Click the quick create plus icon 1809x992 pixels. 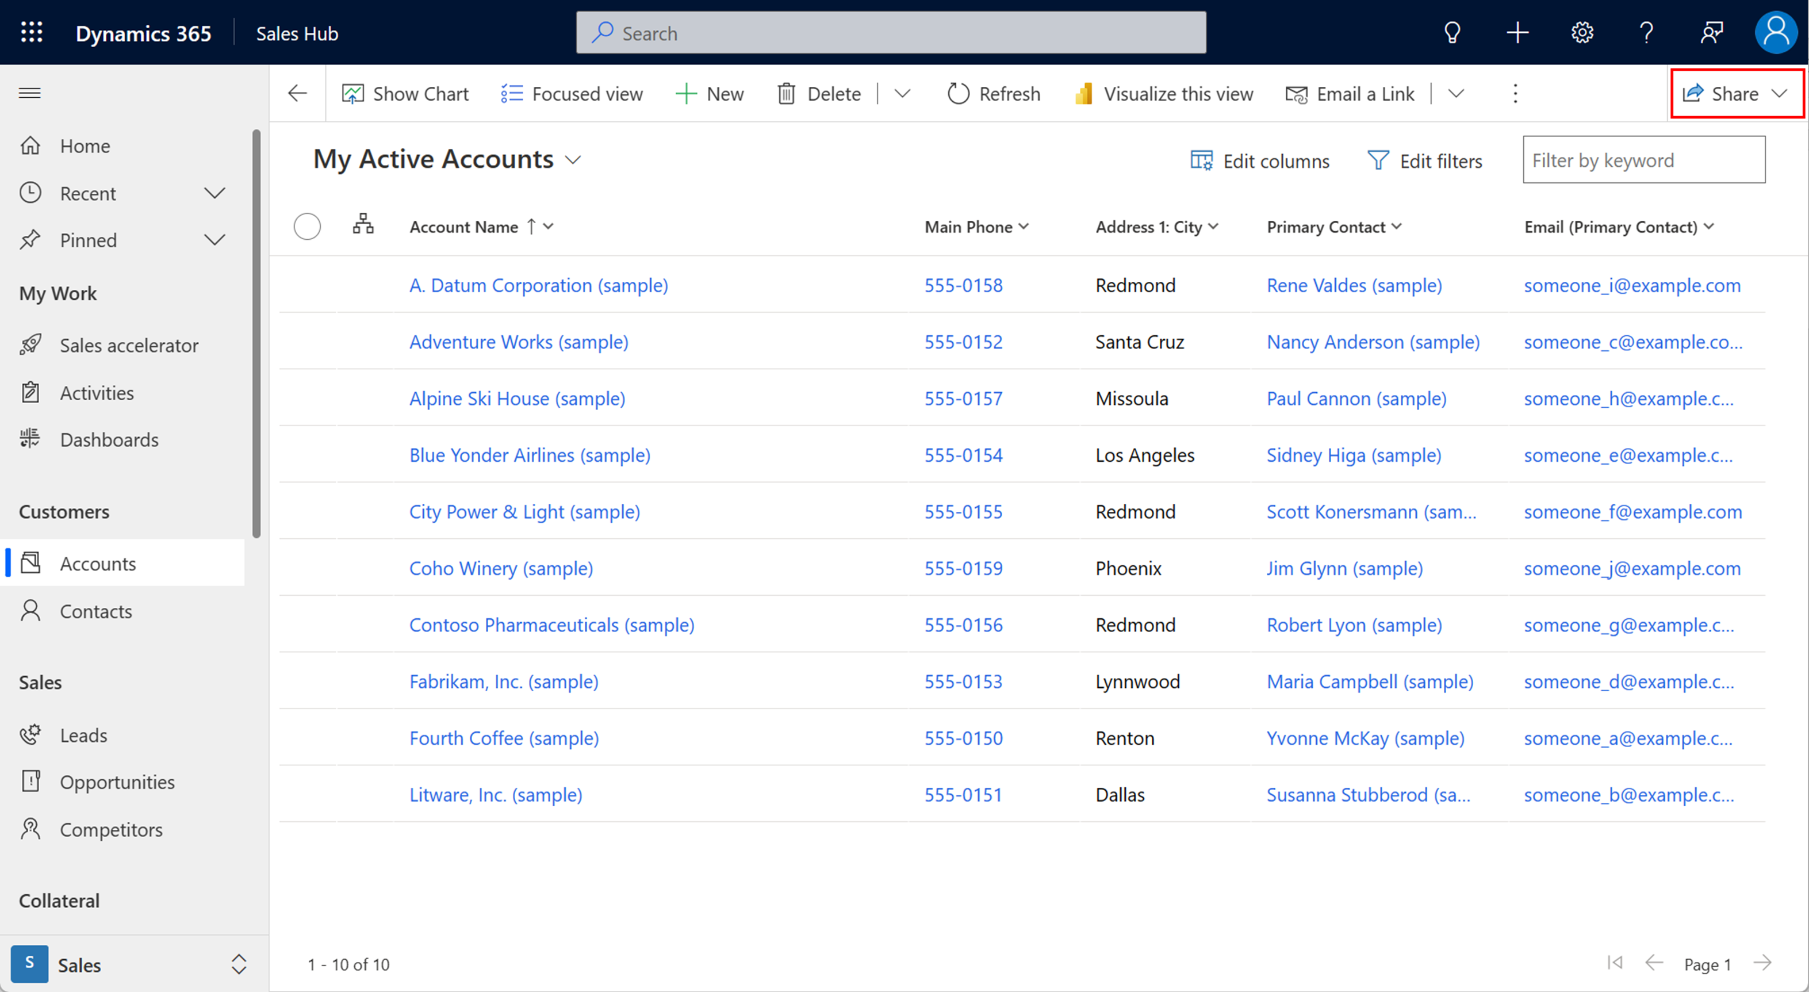(x=1517, y=32)
